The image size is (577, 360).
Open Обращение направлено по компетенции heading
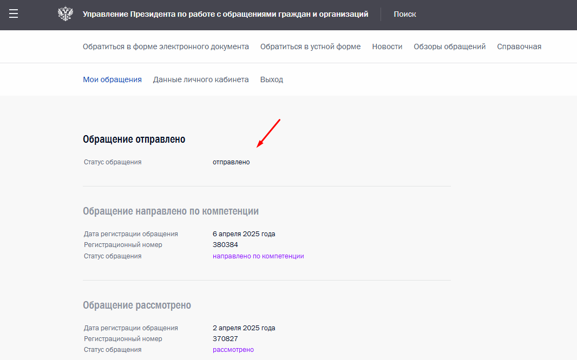171,211
